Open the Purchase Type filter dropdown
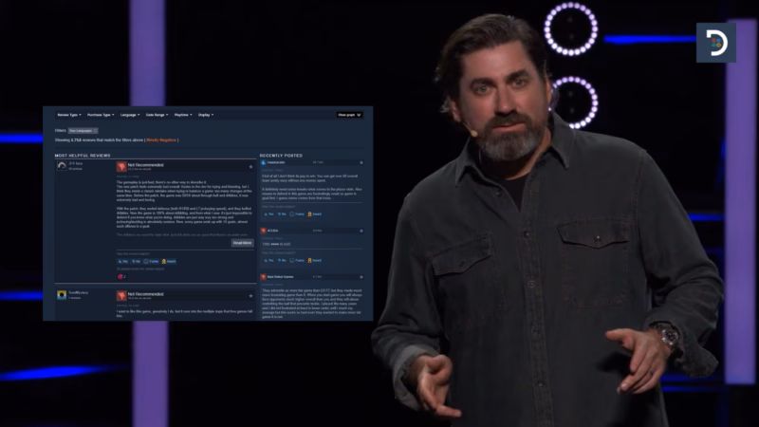Image resolution: width=759 pixels, height=427 pixels. pos(101,115)
